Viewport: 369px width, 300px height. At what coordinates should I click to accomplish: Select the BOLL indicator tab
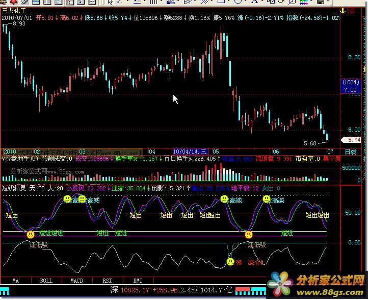46,281
